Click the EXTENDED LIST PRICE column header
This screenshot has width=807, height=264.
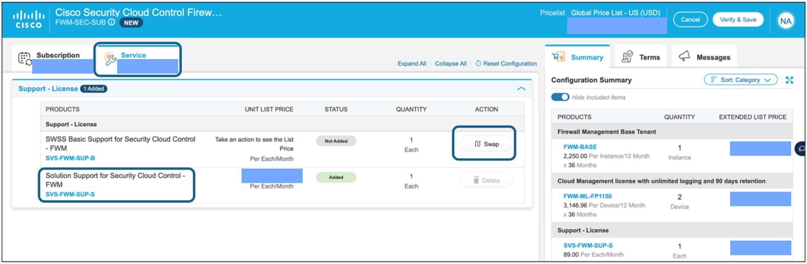pyautogui.click(x=752, y=117)
